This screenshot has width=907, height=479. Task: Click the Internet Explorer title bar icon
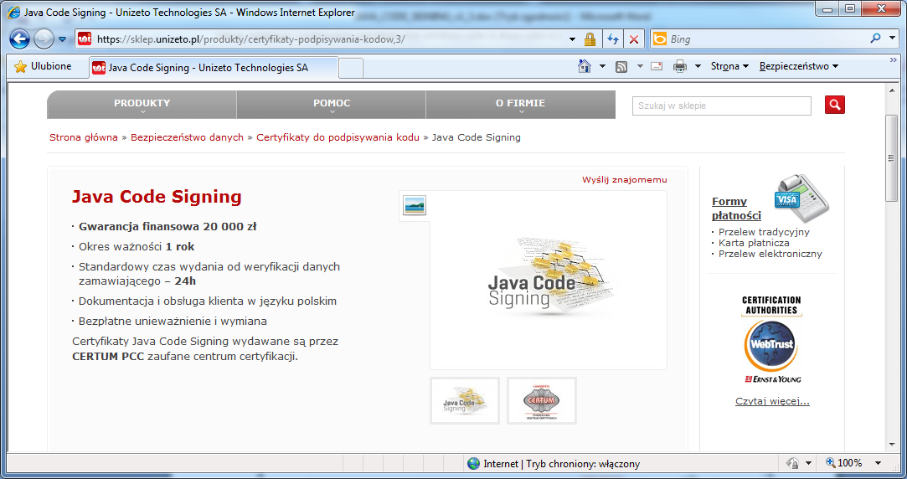13,13
